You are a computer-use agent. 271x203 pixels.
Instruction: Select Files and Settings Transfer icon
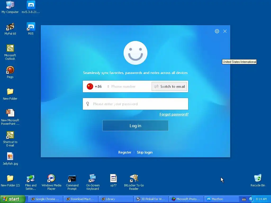pyautogui.click(x=31, y=182)
